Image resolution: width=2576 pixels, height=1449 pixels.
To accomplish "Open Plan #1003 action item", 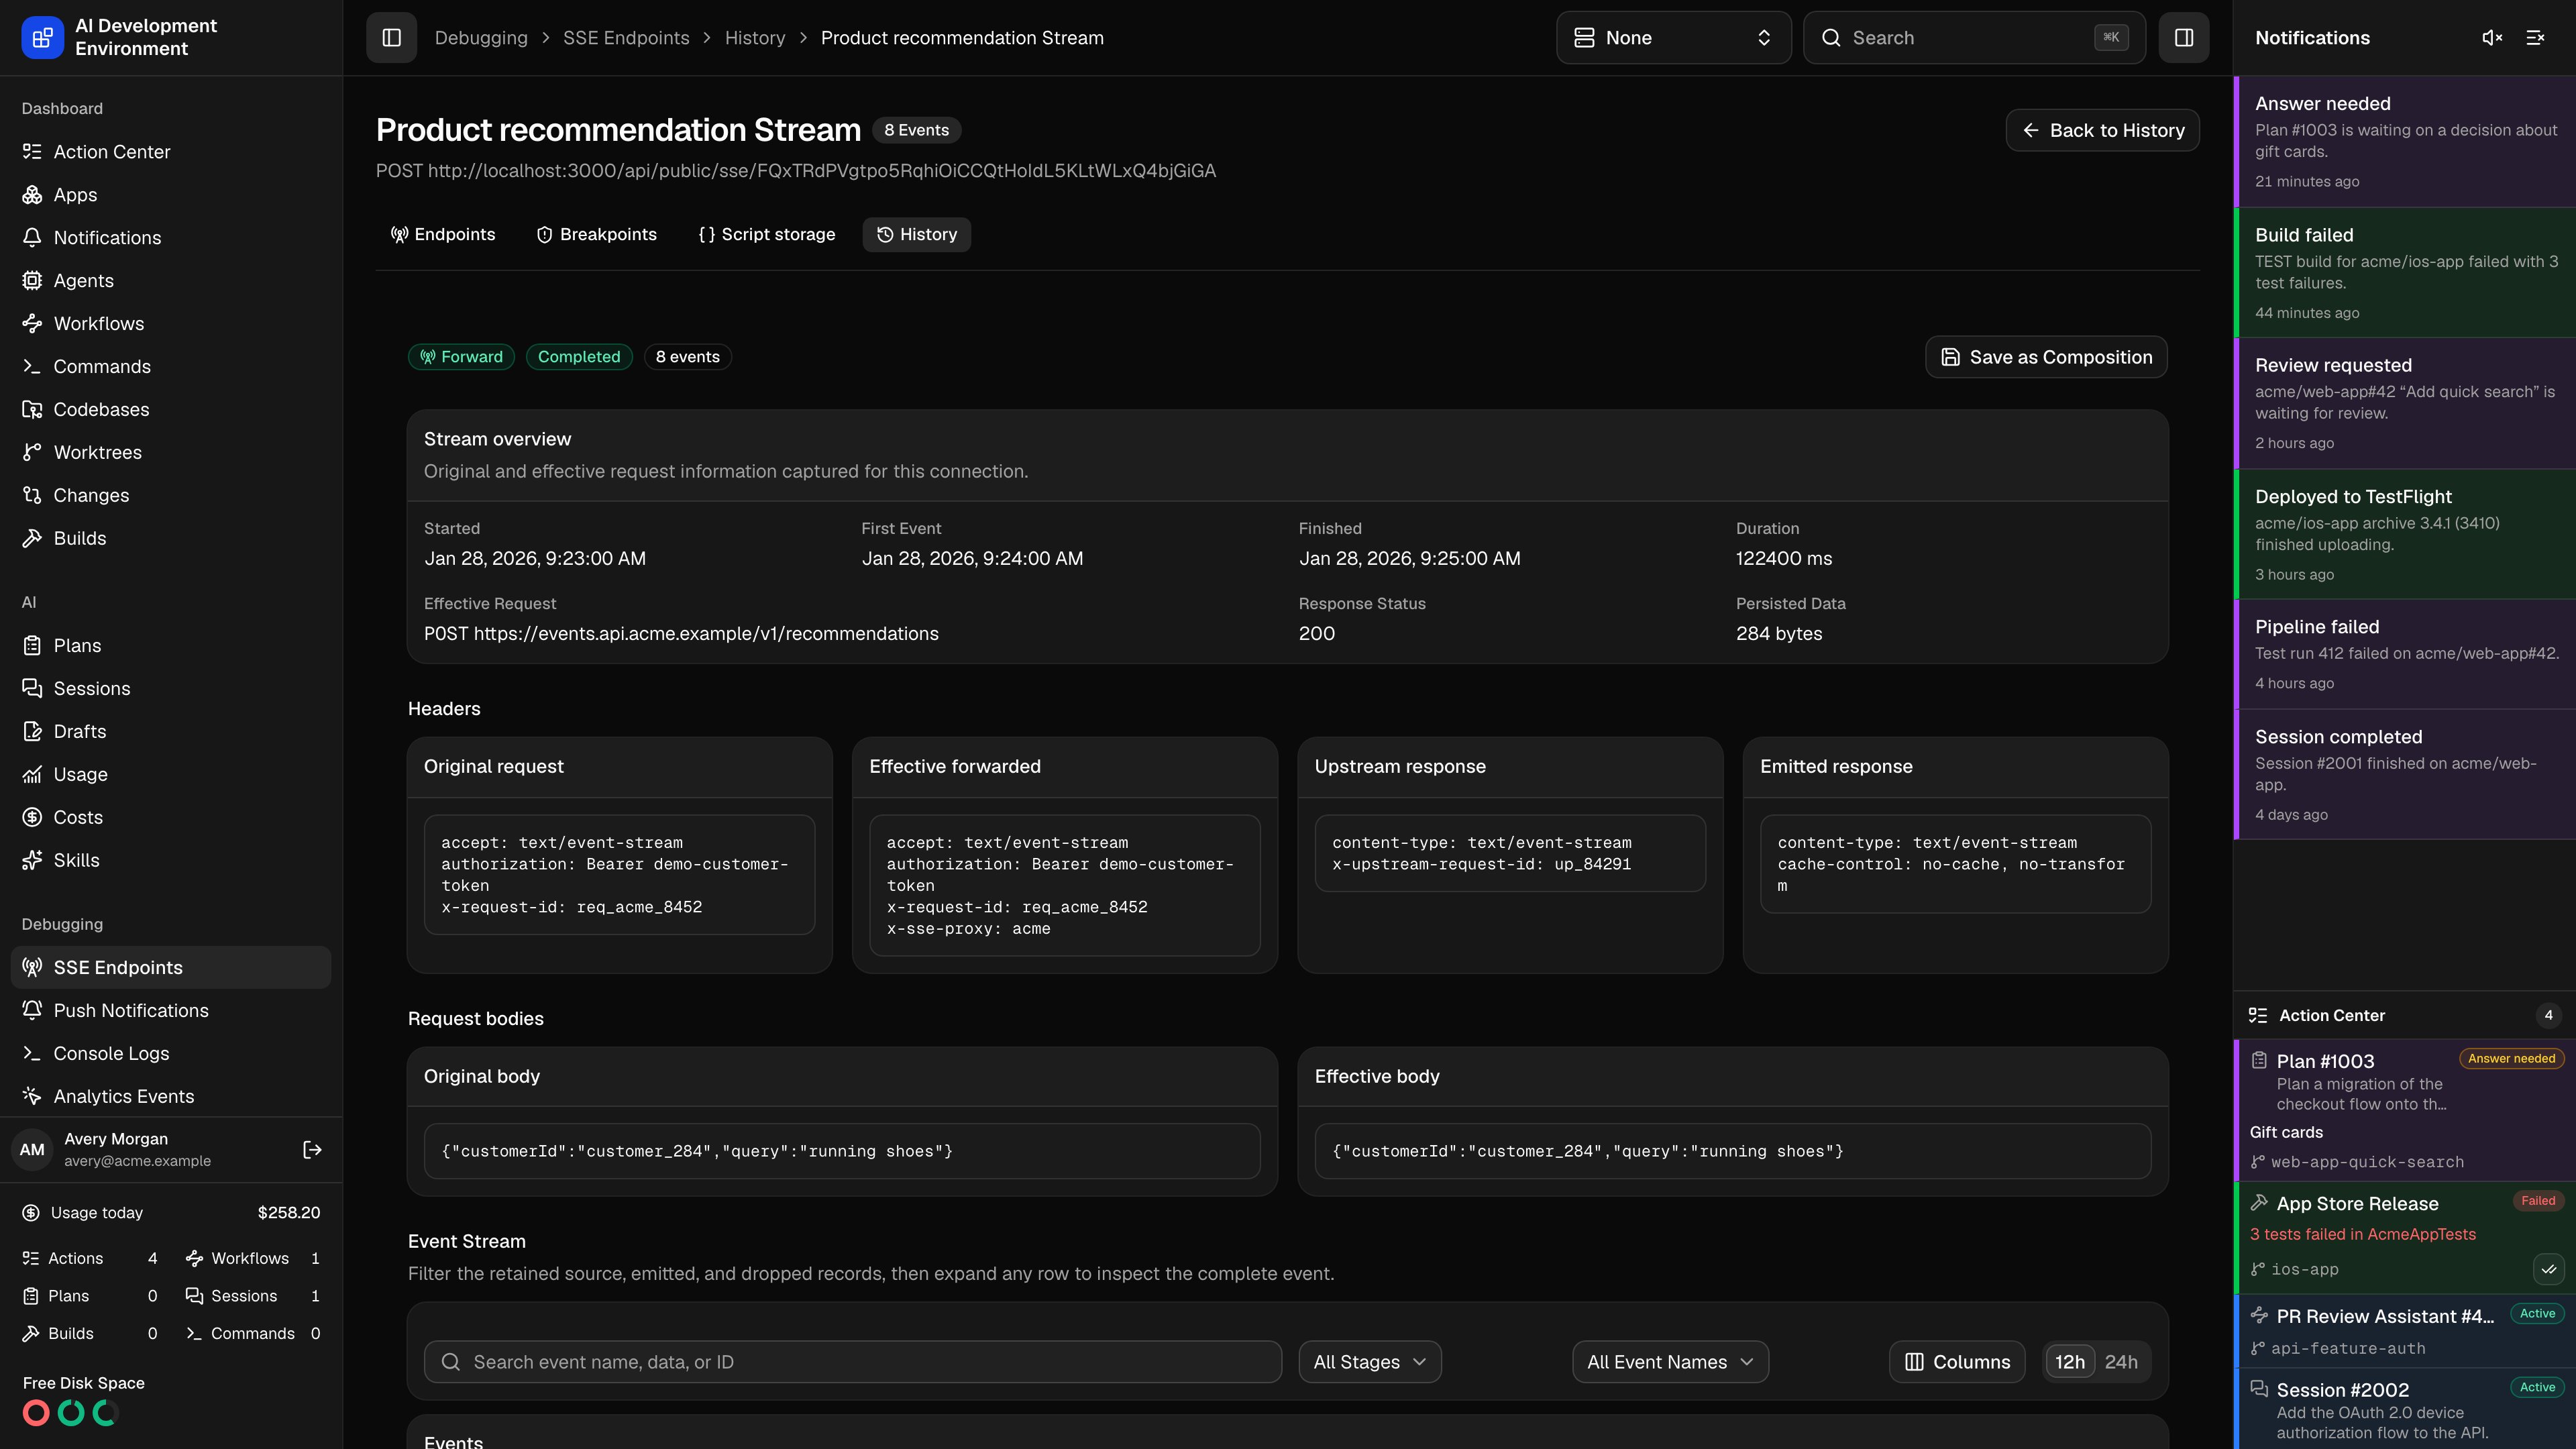I will (2405, 1111).
